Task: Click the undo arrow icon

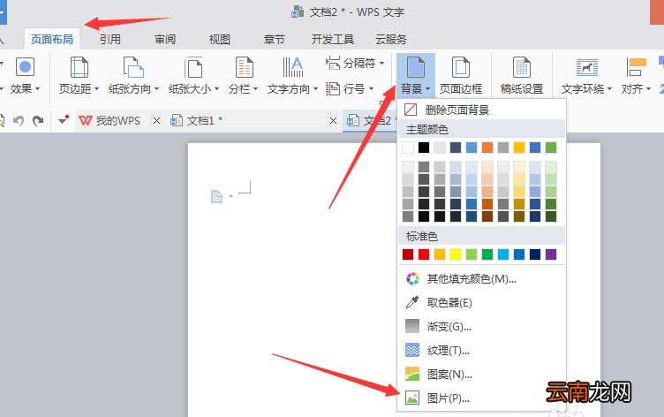Action: 19,121
